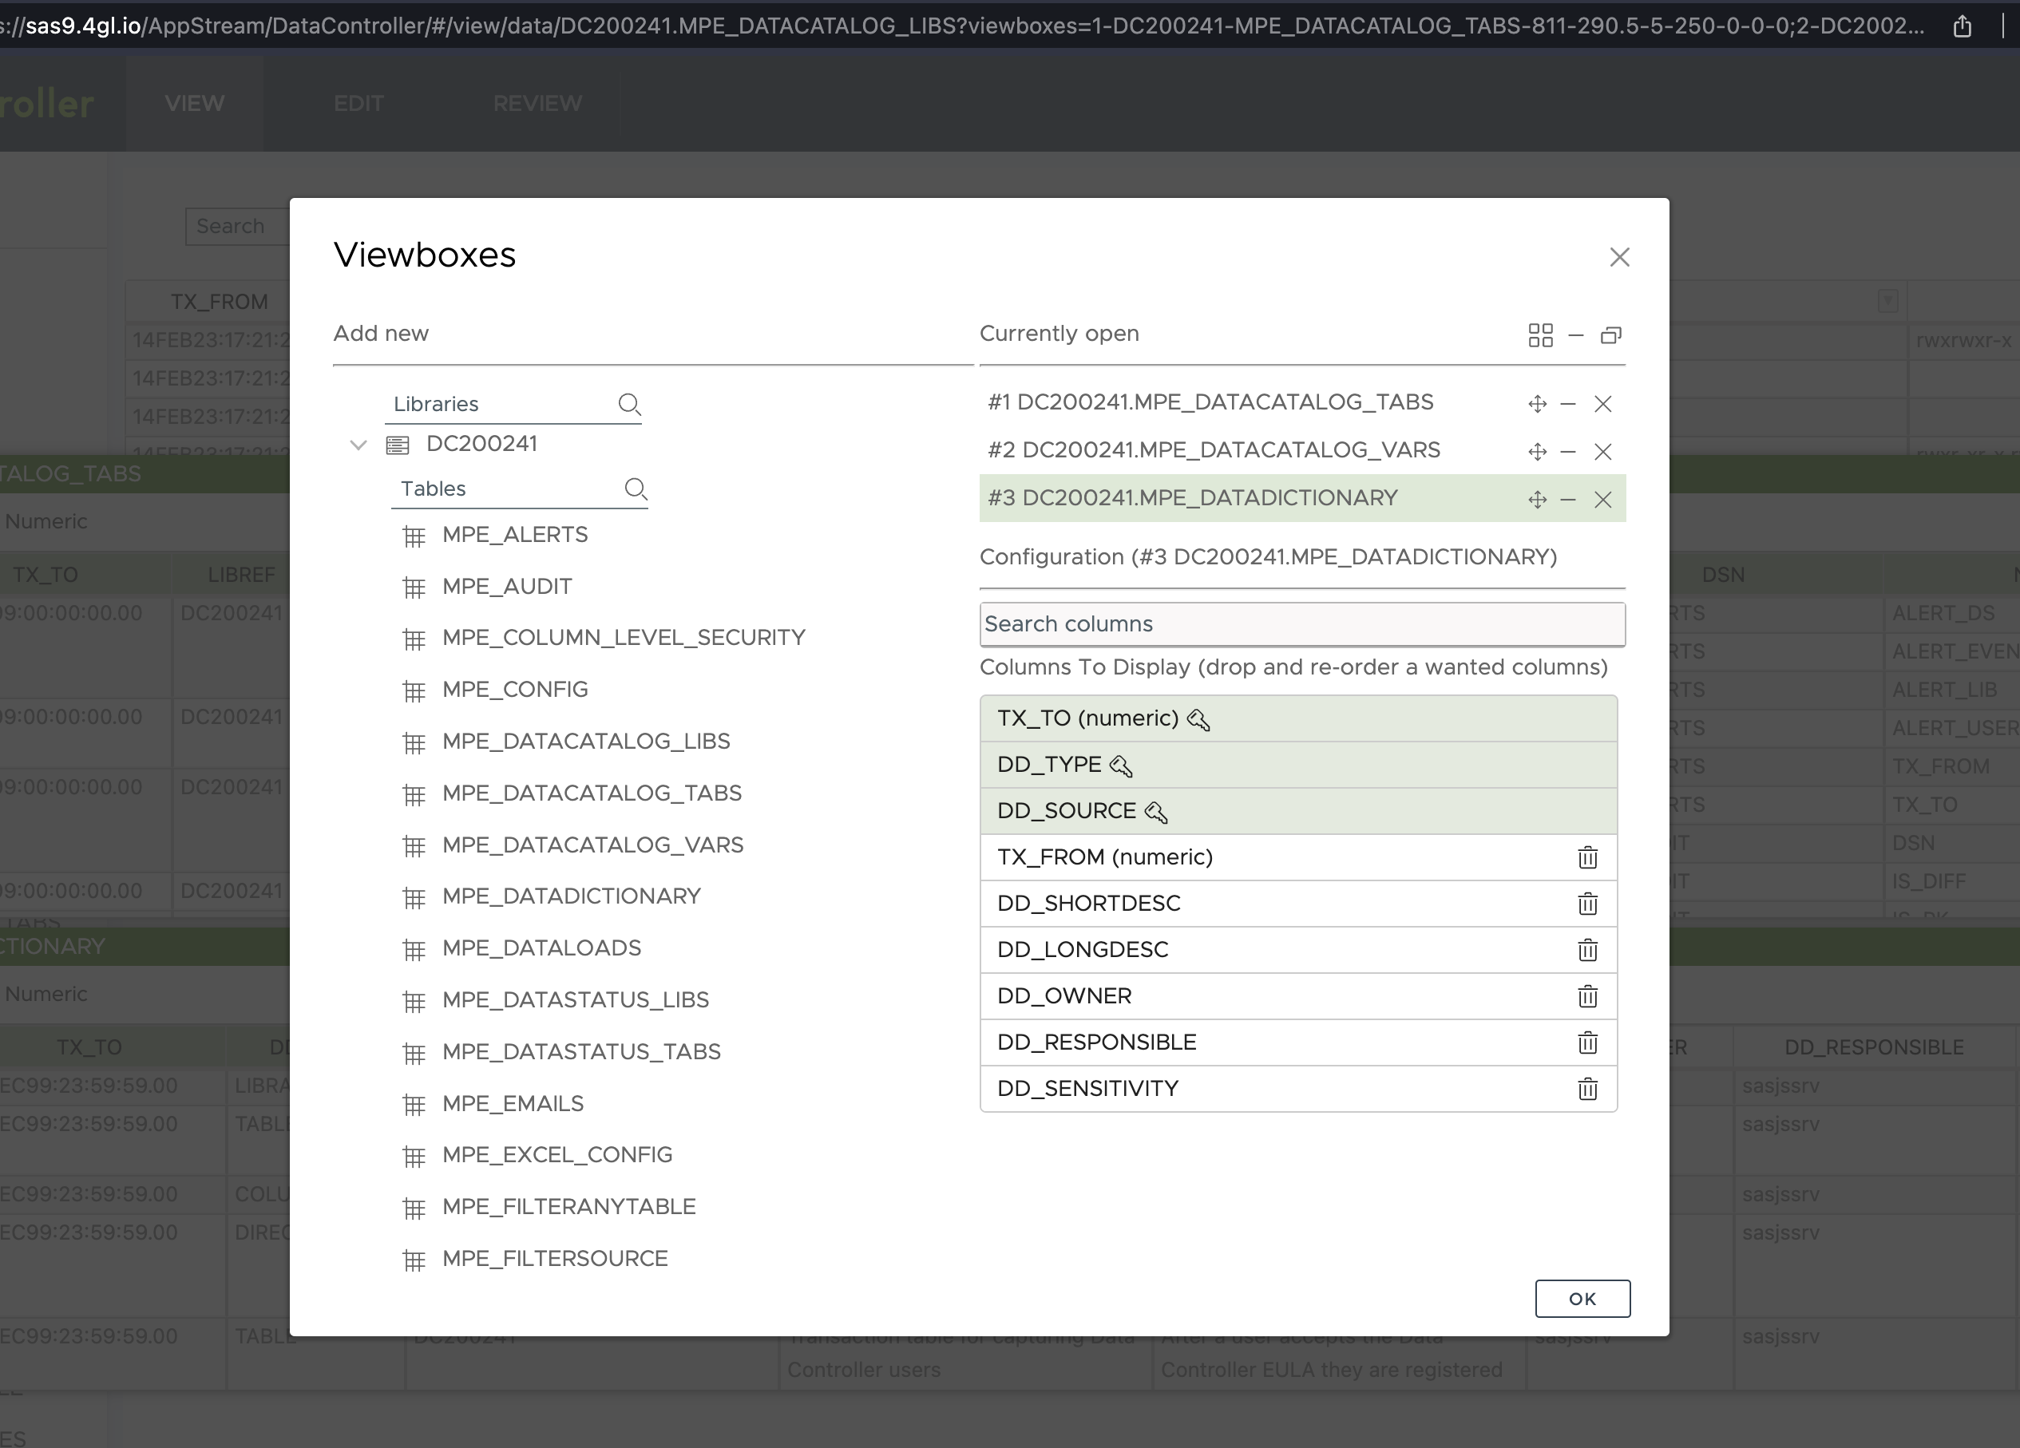This screenshot has height=1448, width=2020.
Task: Switch to the EDIT tab
Action: pyautogui.click(x=358, y=103)
